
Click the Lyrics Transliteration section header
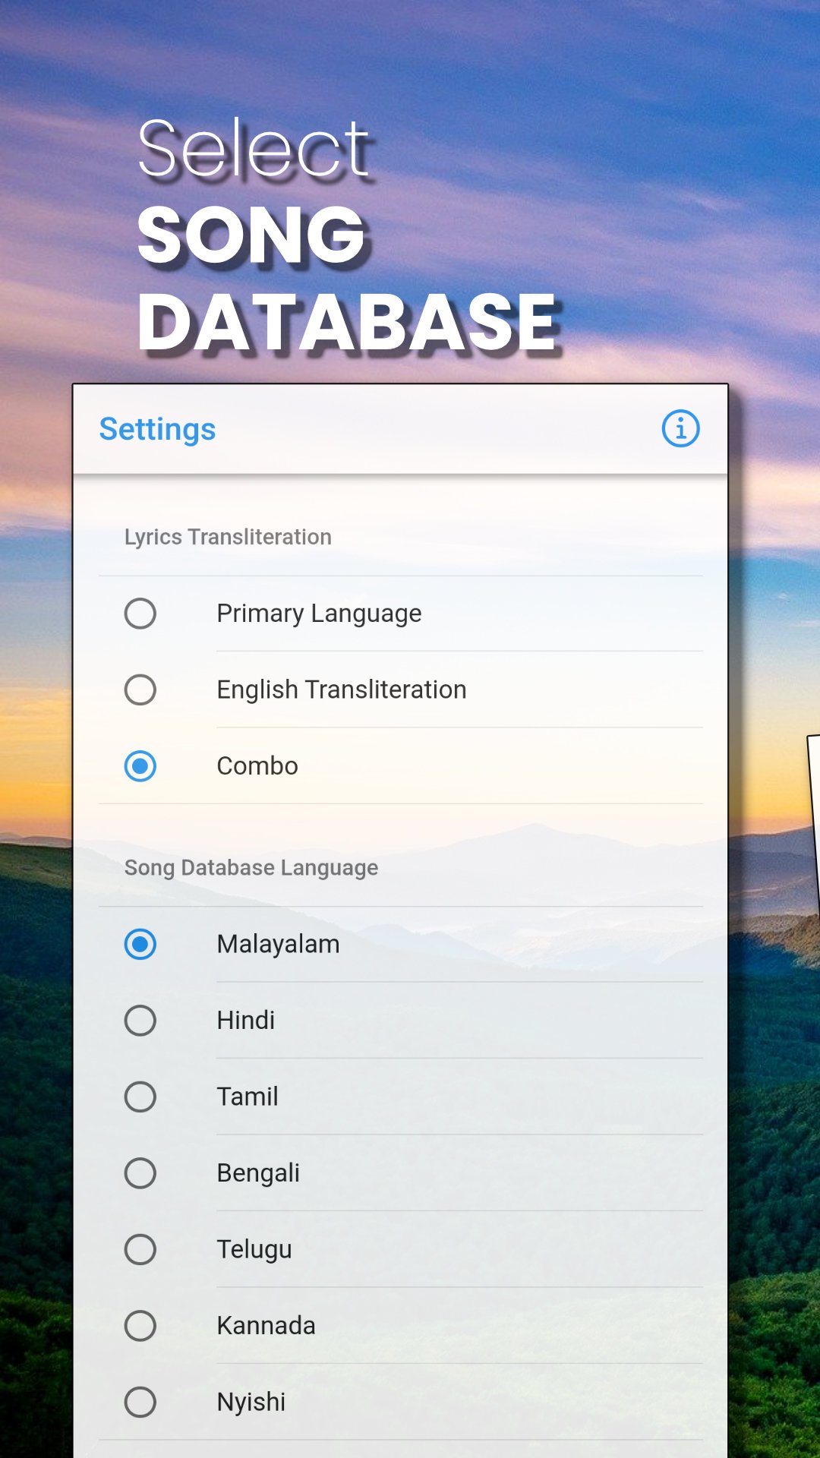[x=228, y=537]
